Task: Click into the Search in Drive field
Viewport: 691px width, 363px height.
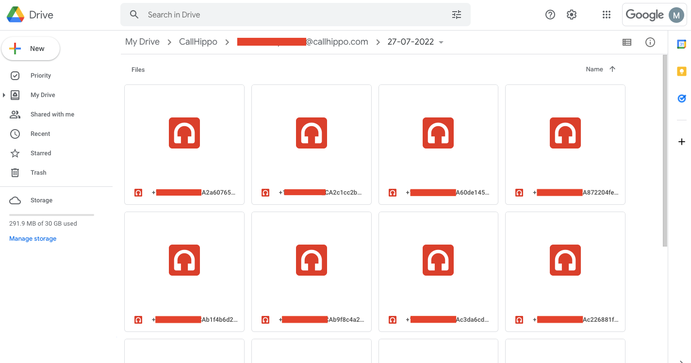Action: point(296,15)
